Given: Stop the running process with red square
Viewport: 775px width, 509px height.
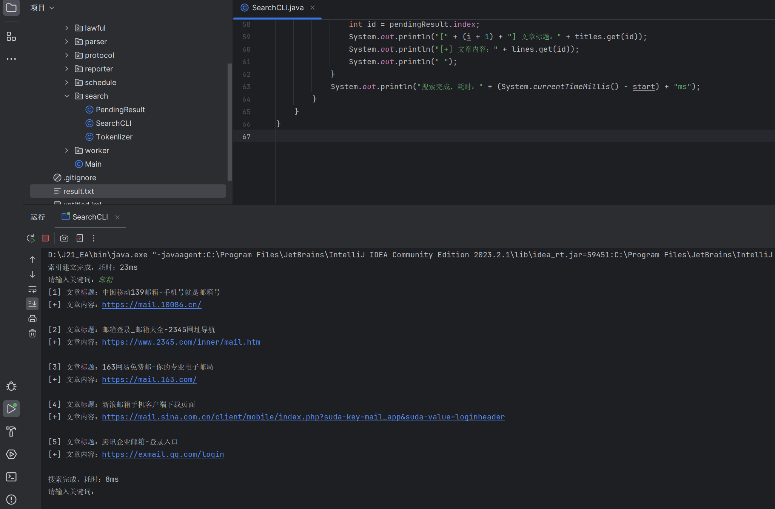Looking at the screenshot, I should click(45, 238).
